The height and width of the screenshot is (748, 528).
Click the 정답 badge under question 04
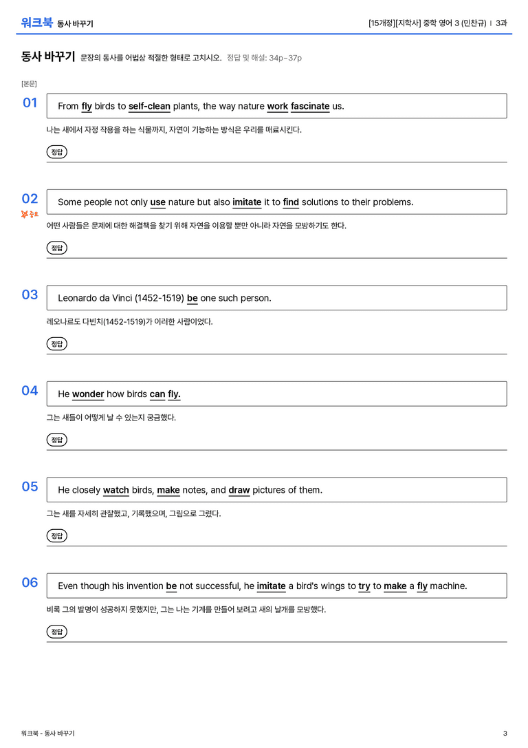click(x=56, y=439)
